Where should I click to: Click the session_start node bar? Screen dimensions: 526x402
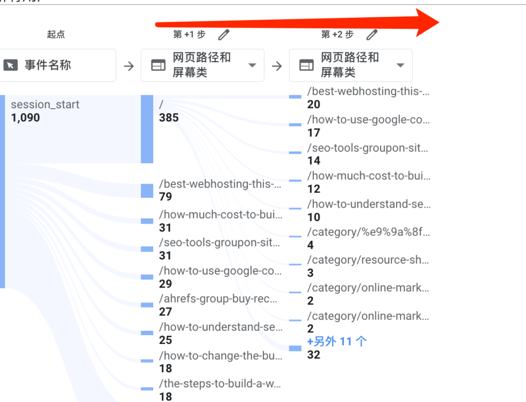(3, 192)
